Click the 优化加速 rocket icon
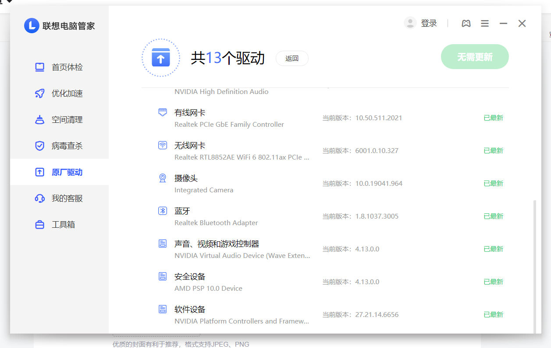 coord(40,94)
